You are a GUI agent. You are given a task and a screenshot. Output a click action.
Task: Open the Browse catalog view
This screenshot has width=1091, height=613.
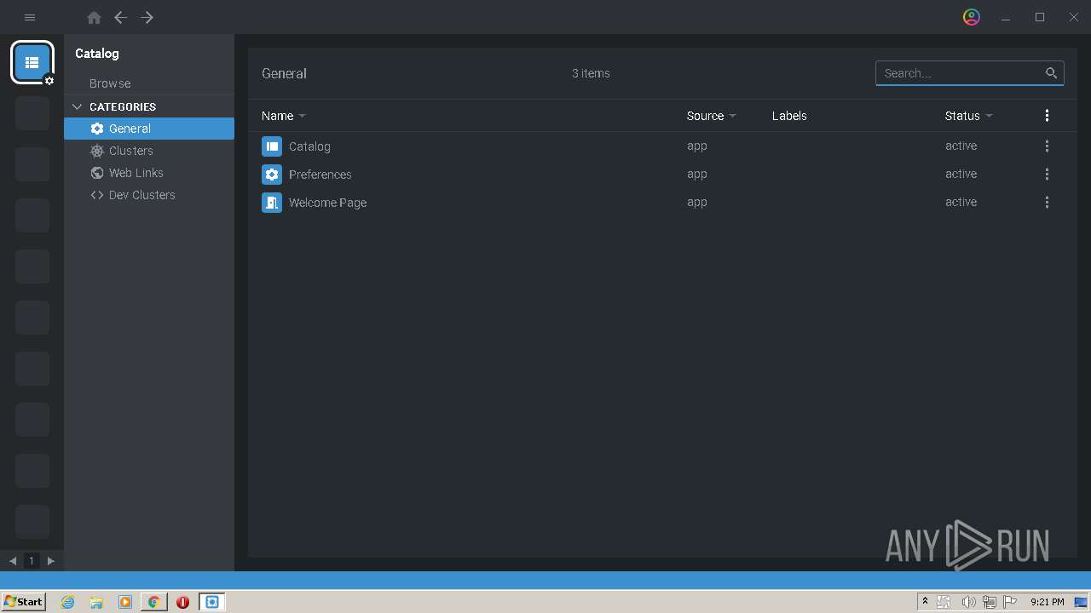pos(110,83)
